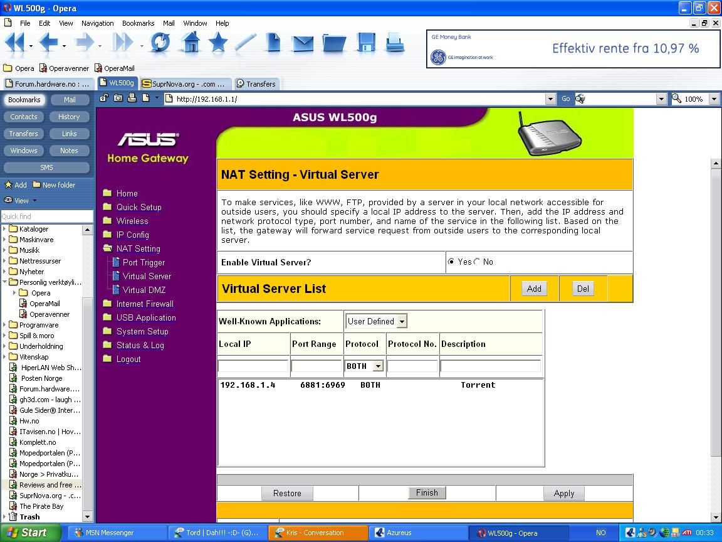Open the Bookmarks menu

pyautogui.click(x=138, y=23)
